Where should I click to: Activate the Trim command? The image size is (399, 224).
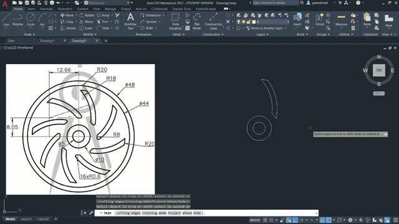[103, 22]
